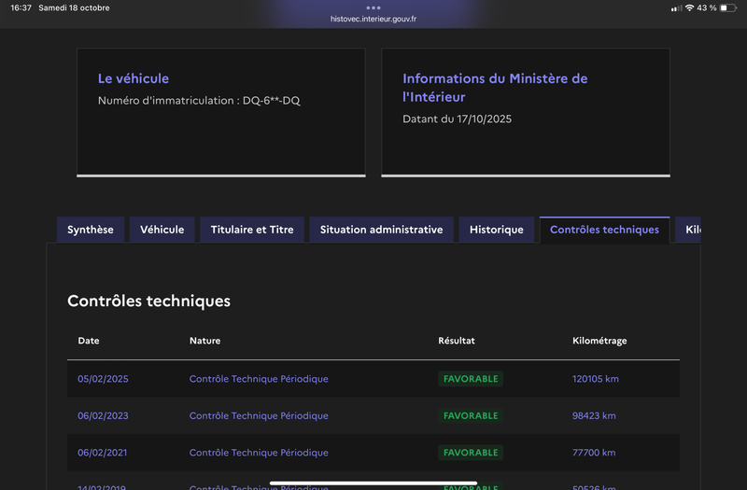The height and width of the screenshot is (490, 747).
Task: Click the Informations du Ministère de l'Intérieur card
Action: pyautogui.click(x=526, y=112)
